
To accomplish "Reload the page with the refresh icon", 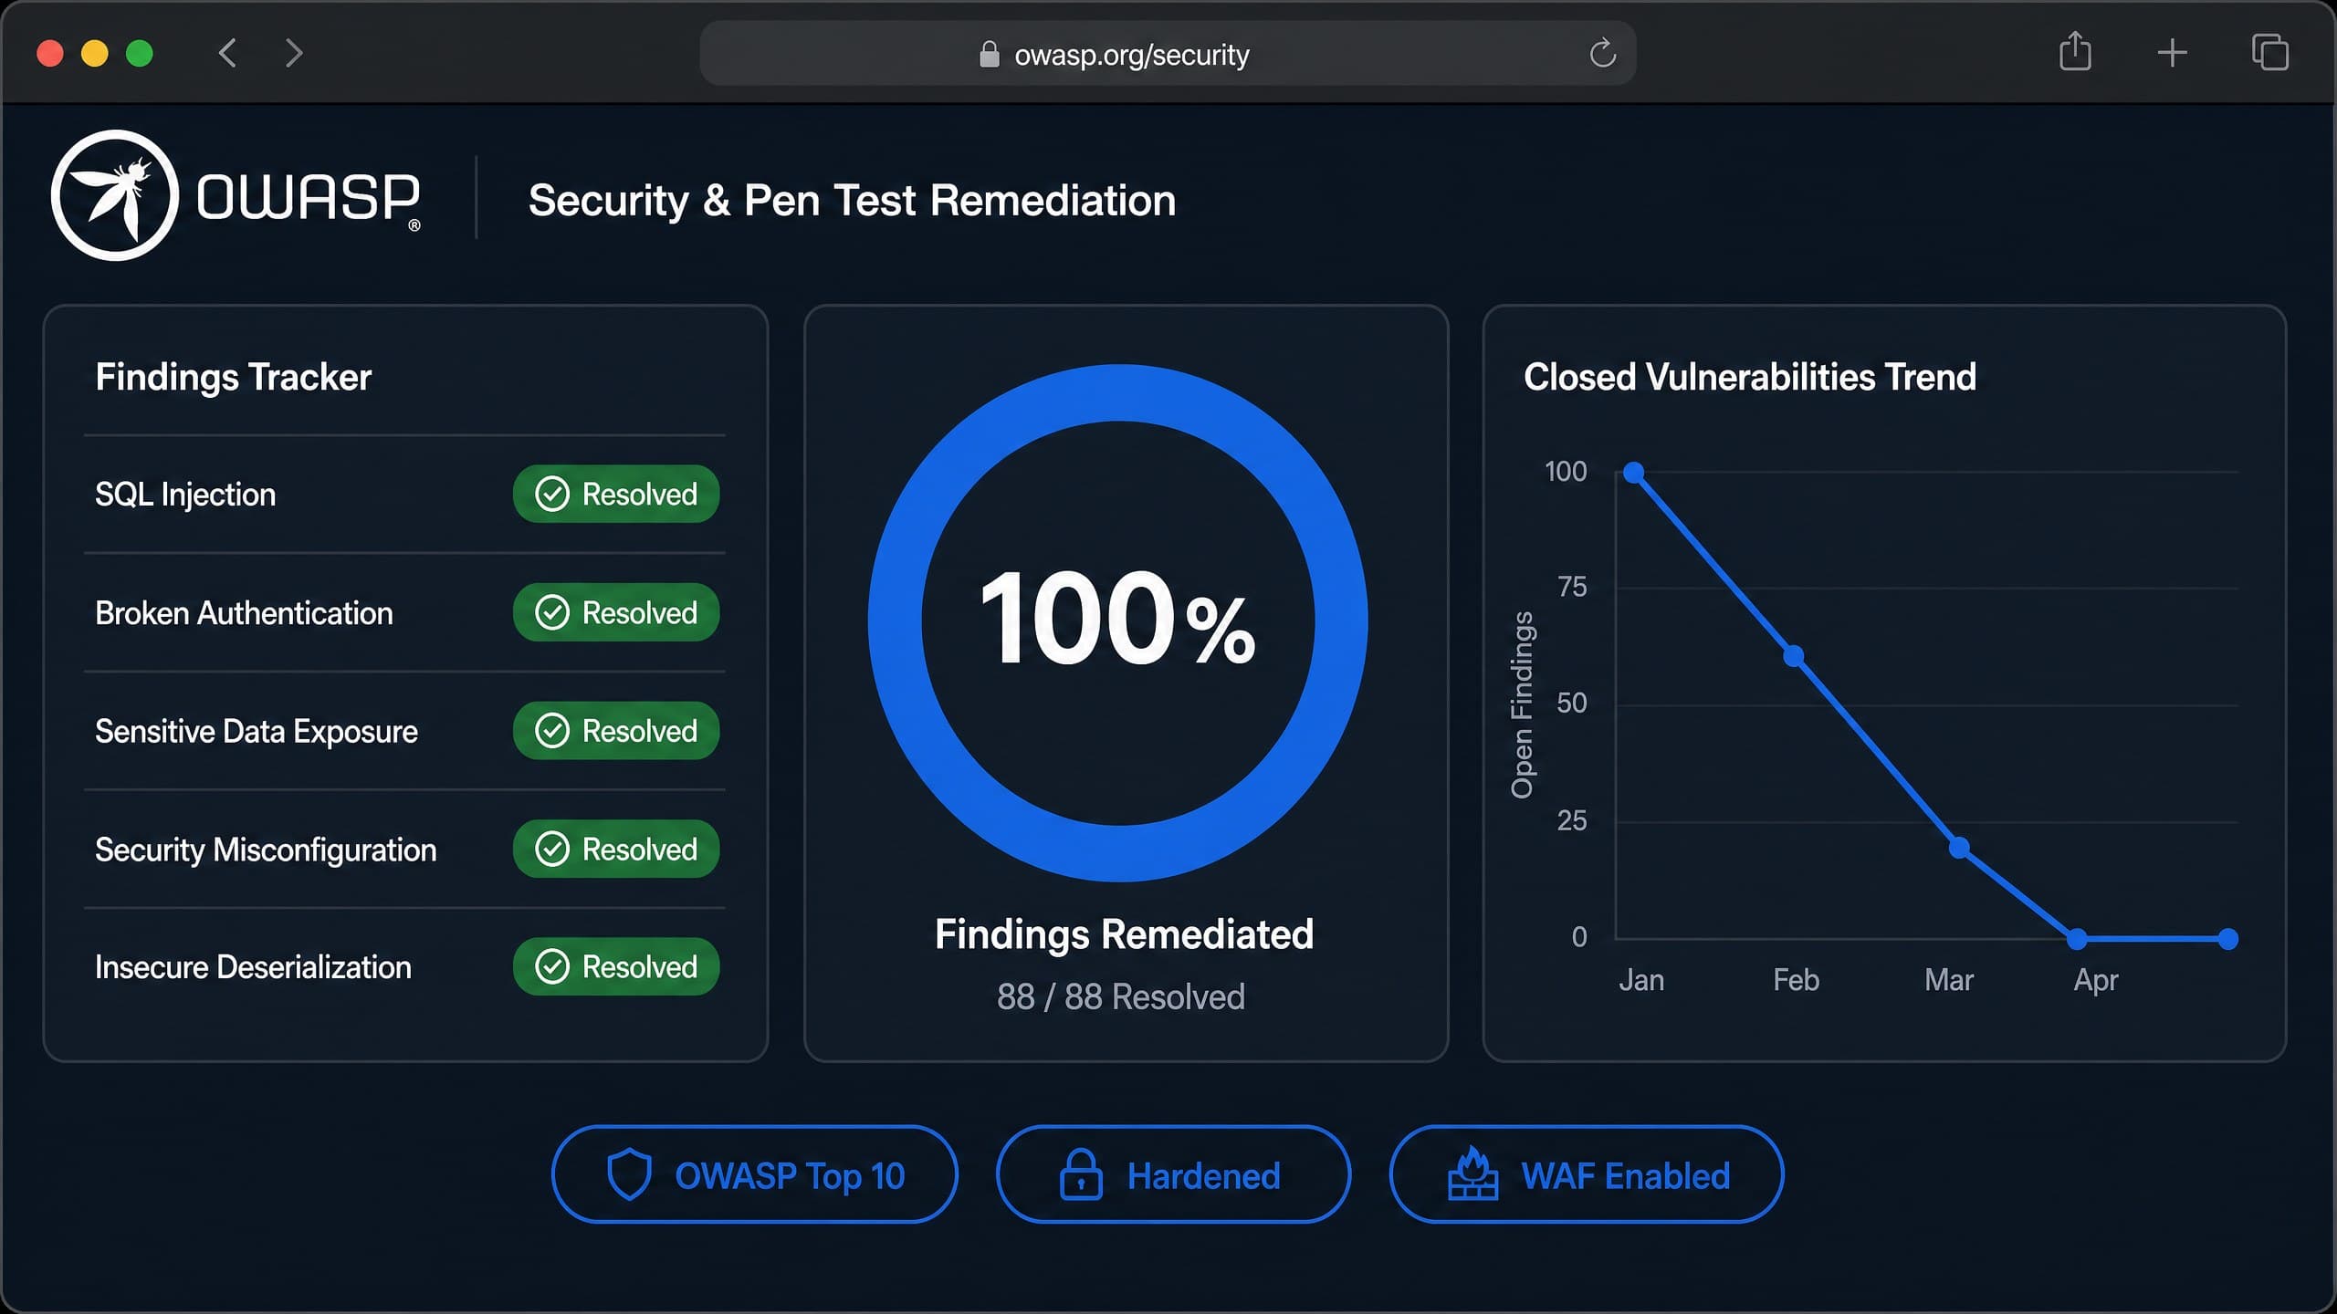I will [x=1602, y=54].
